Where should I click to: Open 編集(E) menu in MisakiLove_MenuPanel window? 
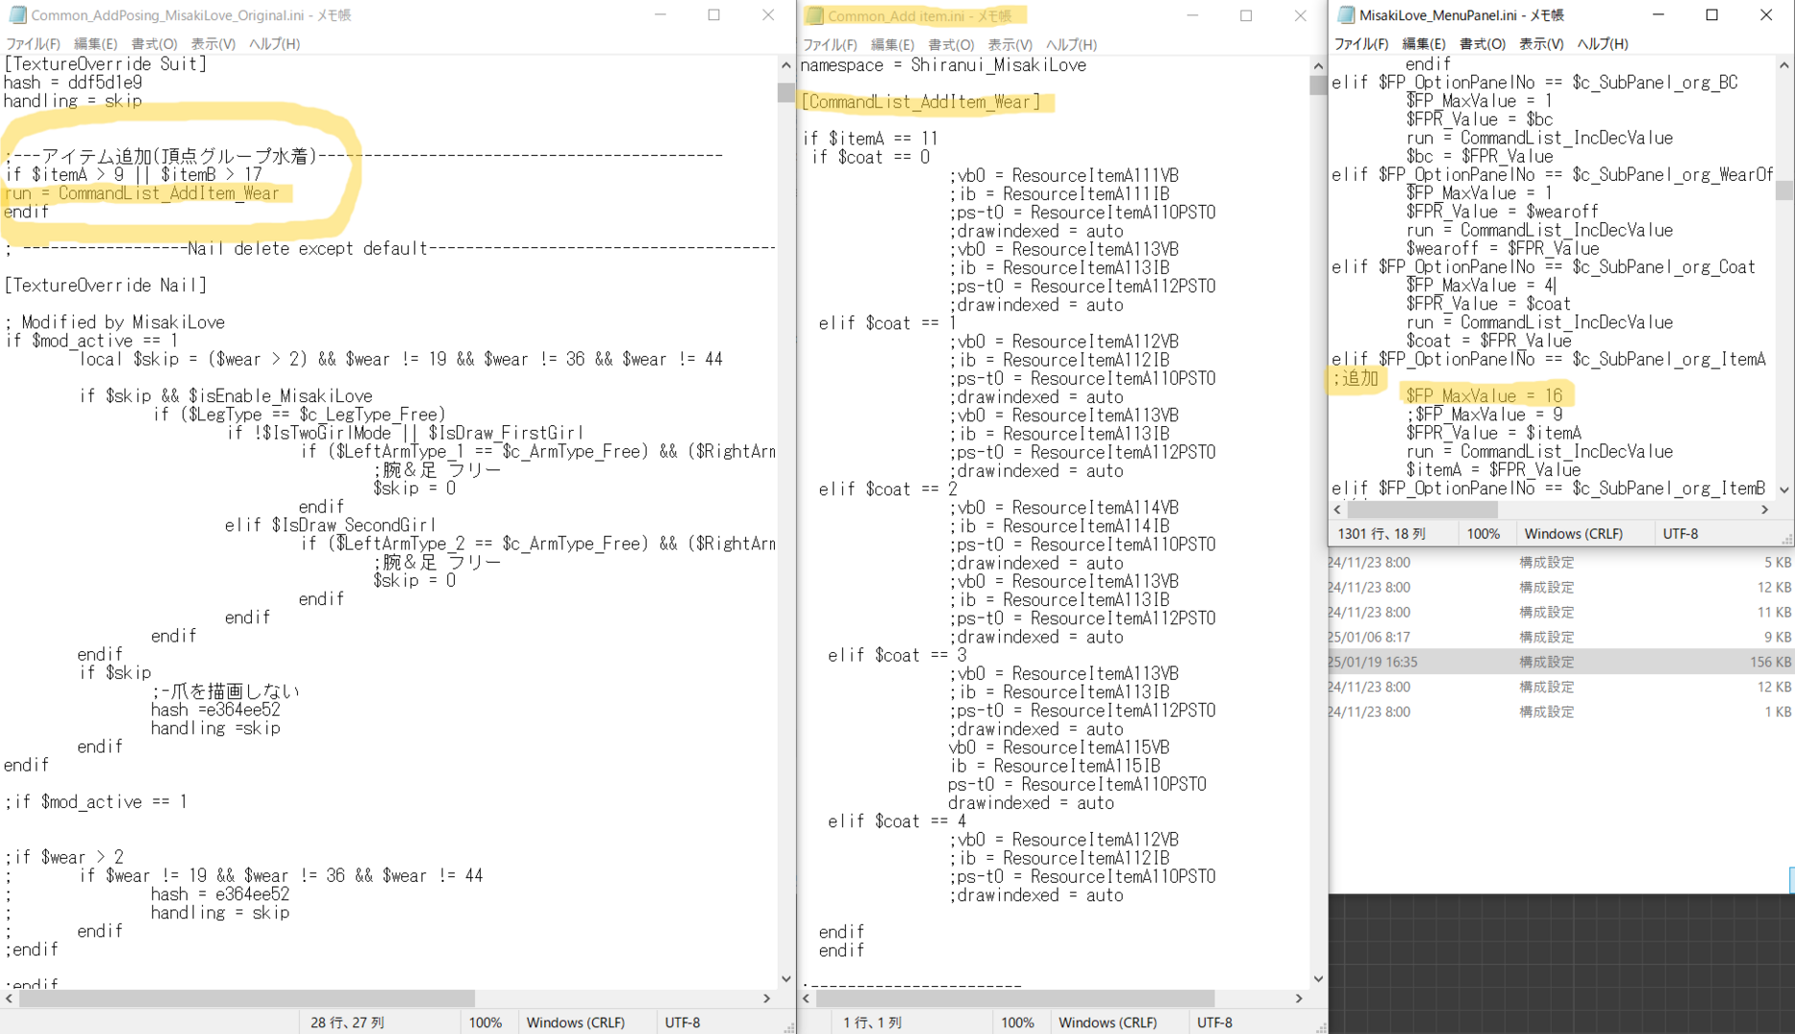(1423, 44)
